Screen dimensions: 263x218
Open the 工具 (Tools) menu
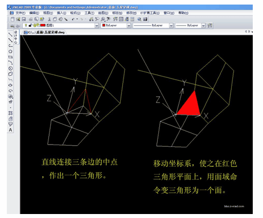(89, 13)
